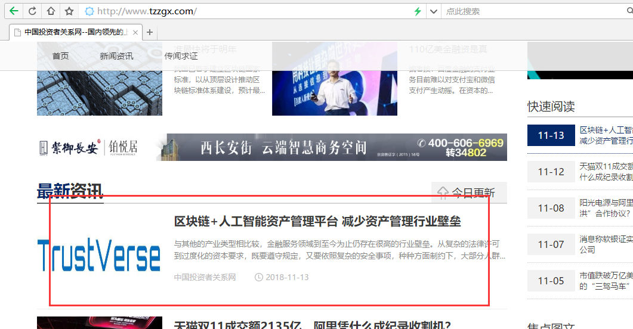
Task: Click the snippet 务目前难以对支付宝和微信
Action: [452, 80]
